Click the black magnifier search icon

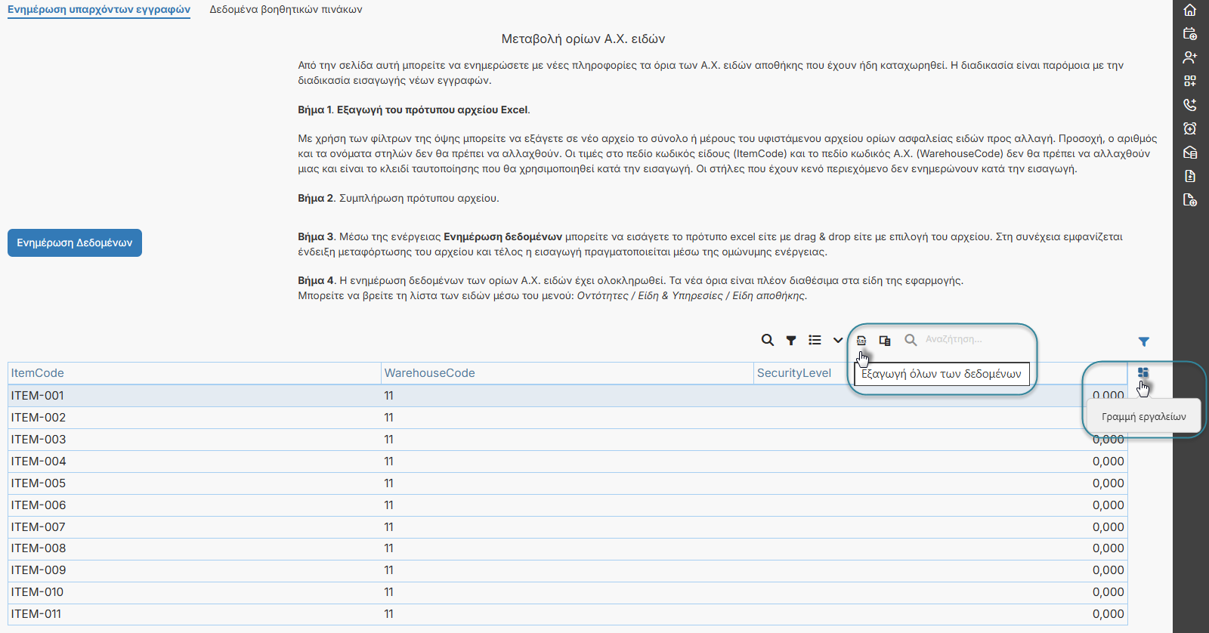(x=768, y=340)
